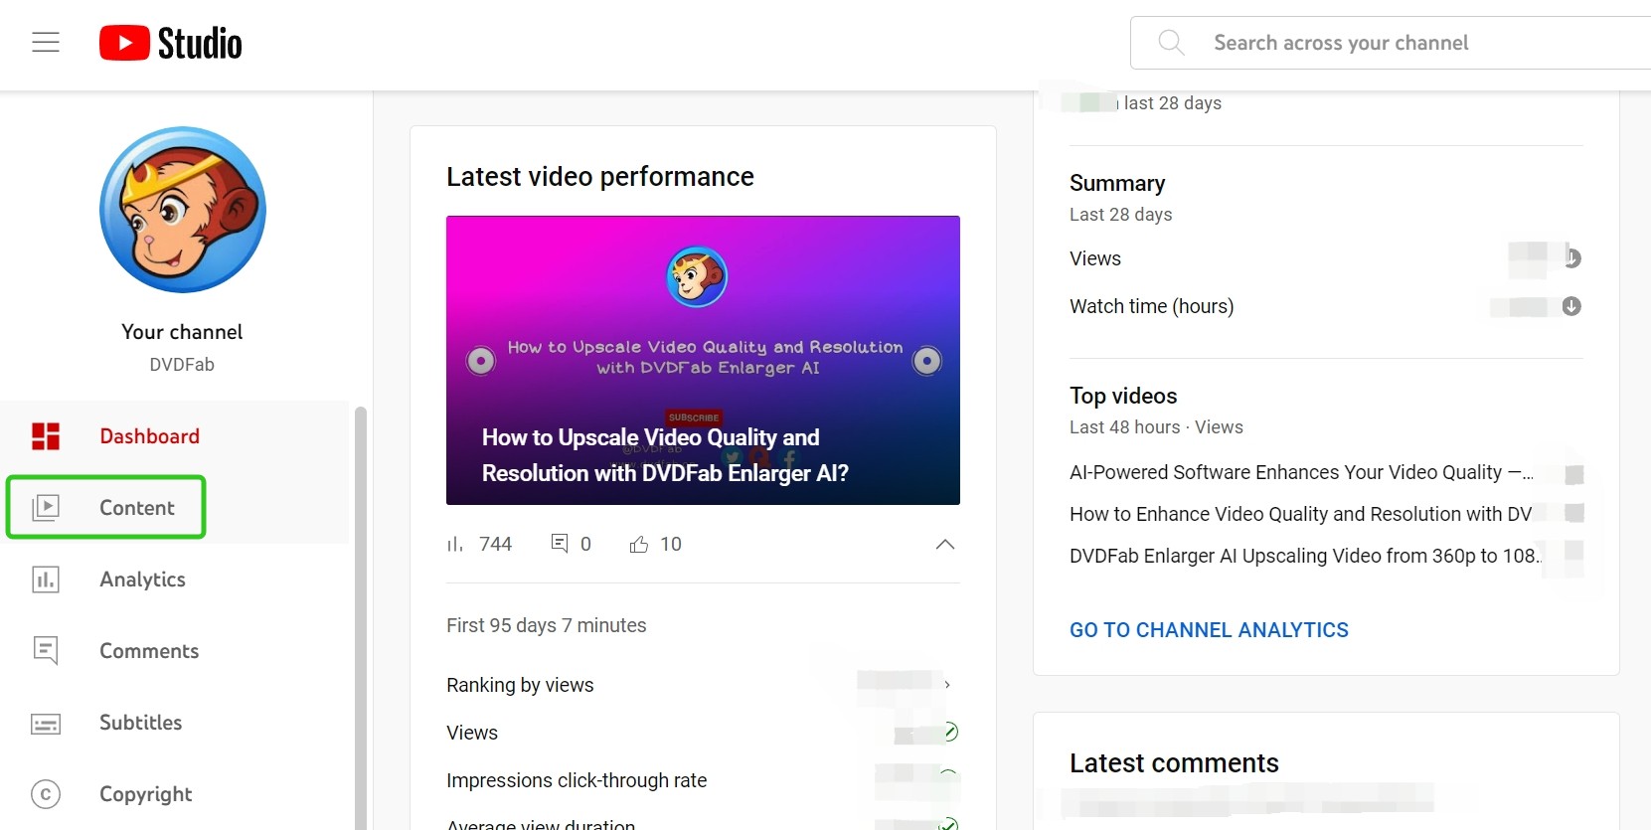The height and width of the screenshot is (830, 1651).
Task: Click the Summary Views trend icon
Action: [x=1572, y=258]
